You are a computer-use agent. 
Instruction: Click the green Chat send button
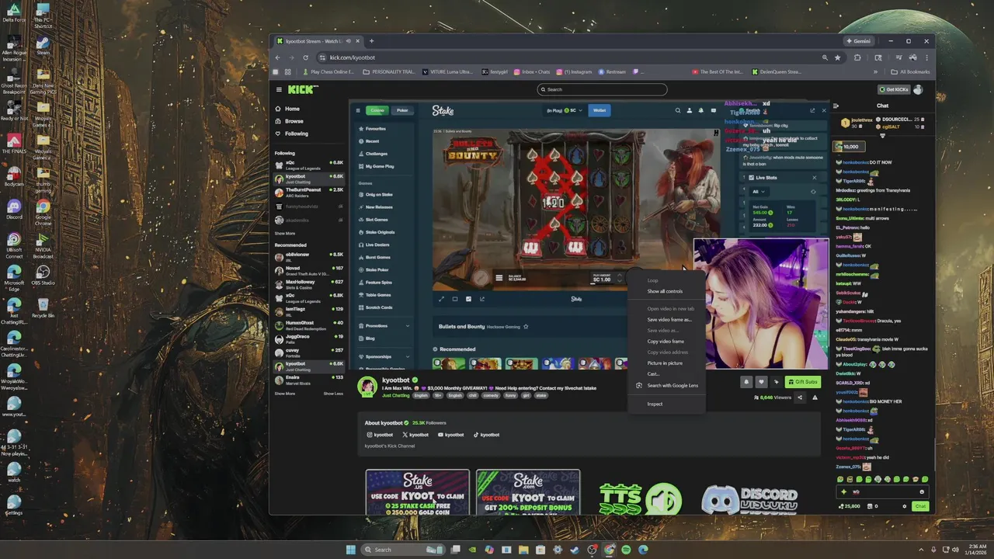[920, 506]
